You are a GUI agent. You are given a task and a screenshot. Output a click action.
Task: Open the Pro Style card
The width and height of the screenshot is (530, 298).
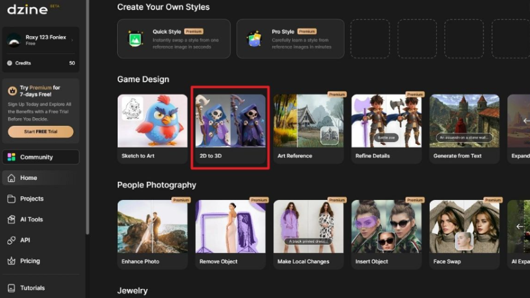pos(290,39)
